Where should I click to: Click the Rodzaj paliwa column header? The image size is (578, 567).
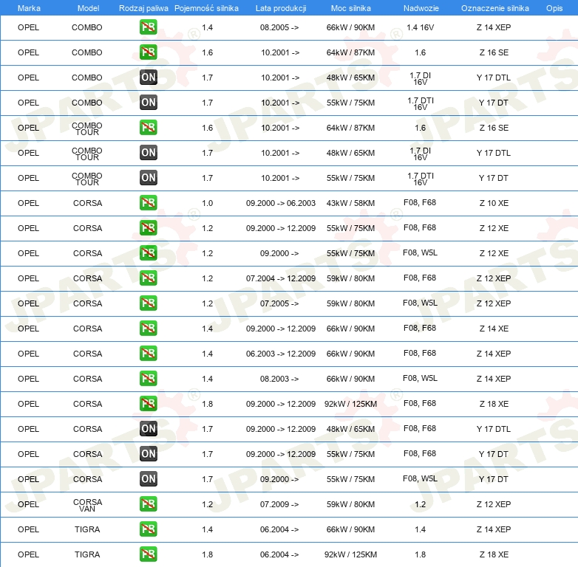click(143, 8)
